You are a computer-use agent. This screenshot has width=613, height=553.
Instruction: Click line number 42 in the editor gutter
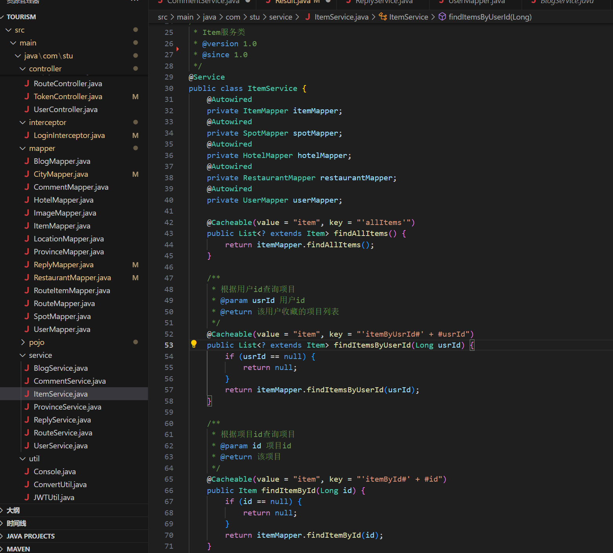click(x=169, y=222)
